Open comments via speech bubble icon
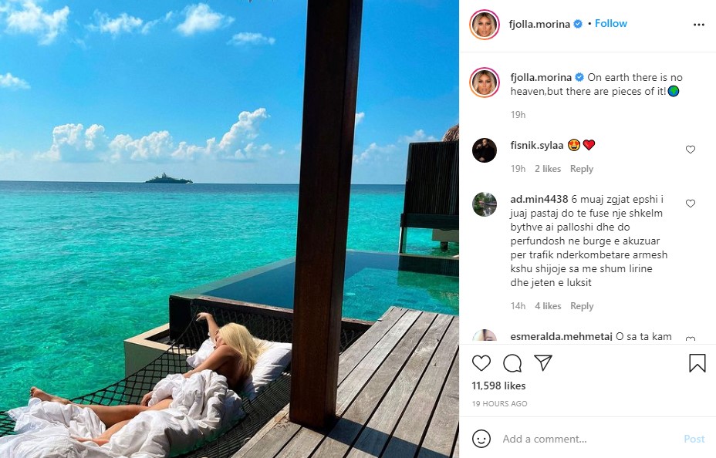 click(512, 363)
